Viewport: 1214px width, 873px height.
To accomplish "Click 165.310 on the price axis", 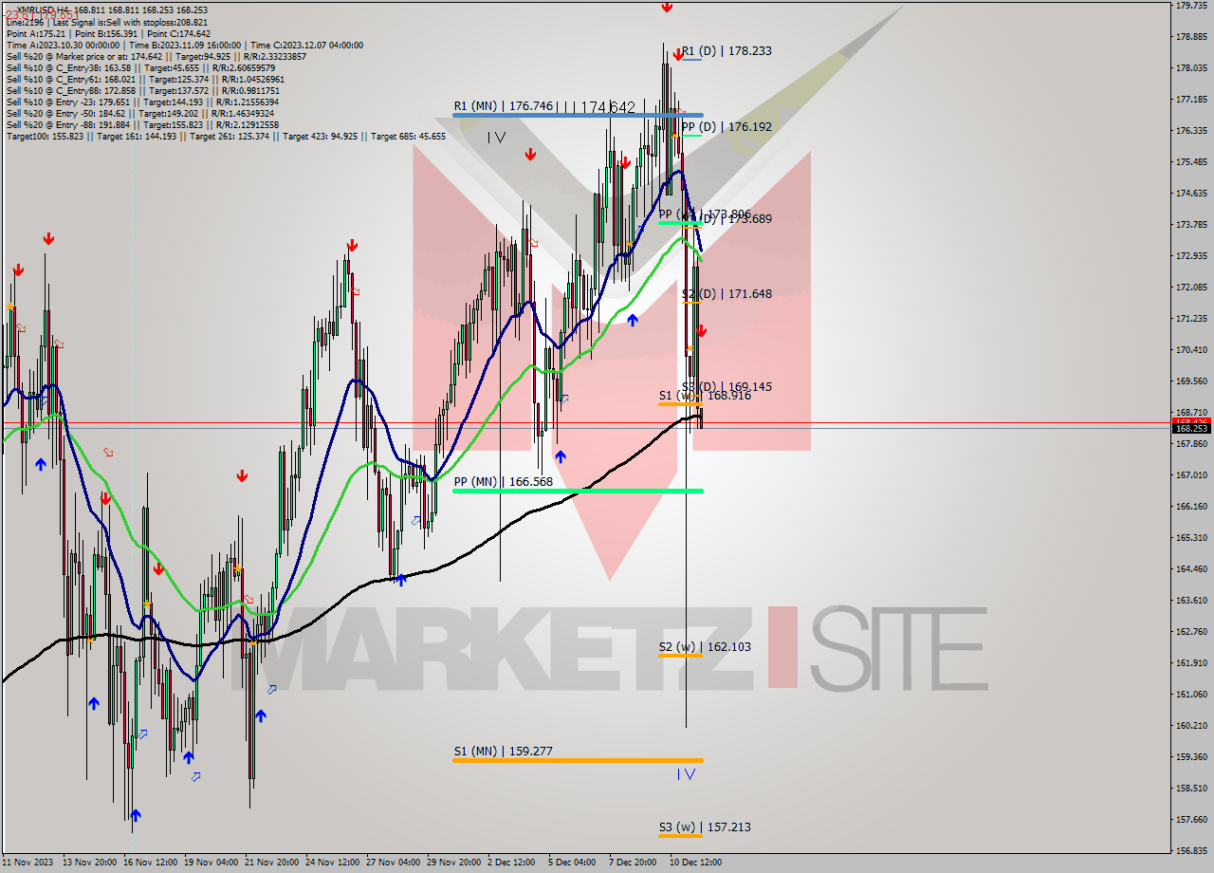I will pos(1191,538).
